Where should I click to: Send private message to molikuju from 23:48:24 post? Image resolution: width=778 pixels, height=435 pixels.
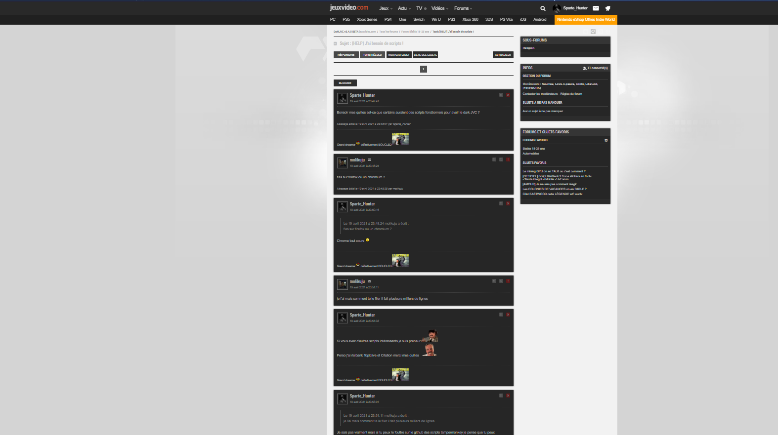tap(369, 160)
